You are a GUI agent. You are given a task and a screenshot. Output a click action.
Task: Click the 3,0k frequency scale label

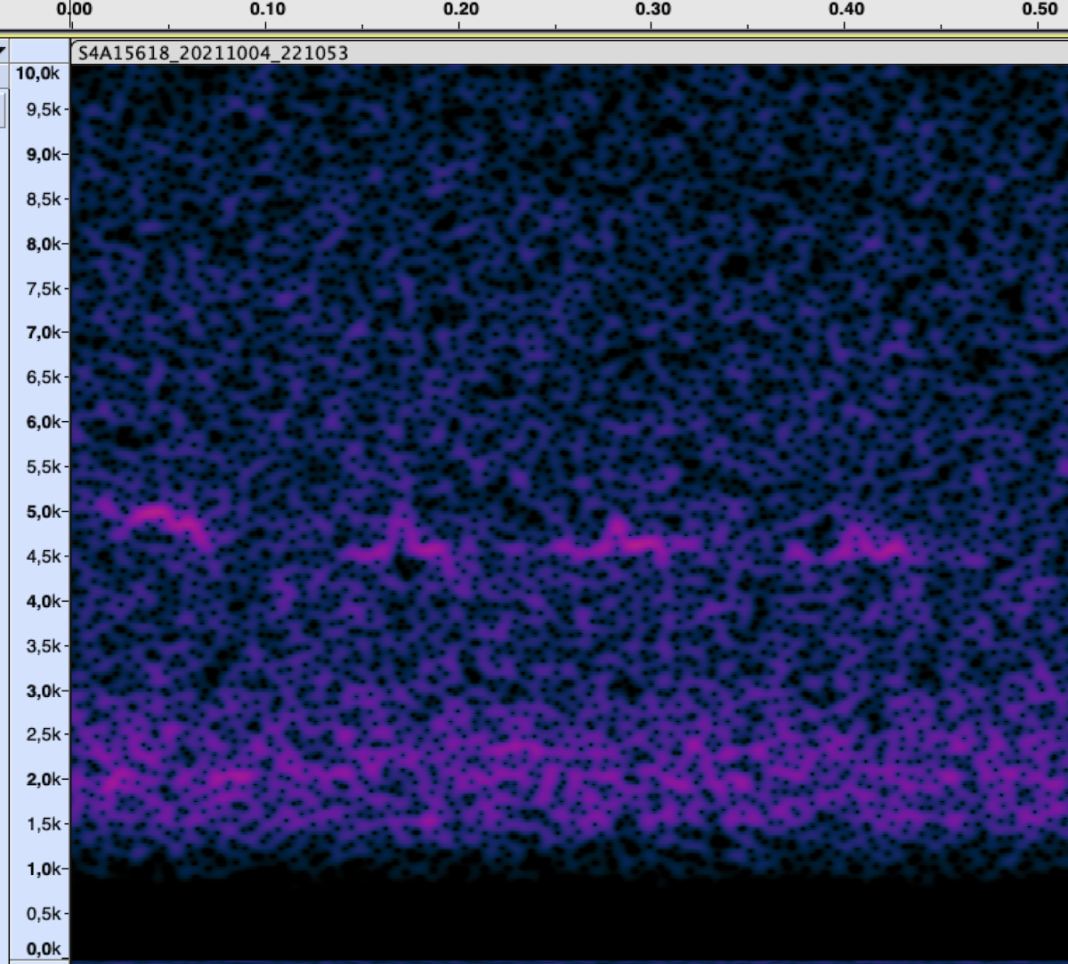pyautogui.click(x=39, y=691)
